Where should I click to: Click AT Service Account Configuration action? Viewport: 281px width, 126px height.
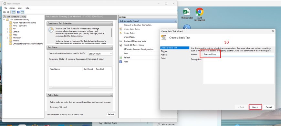pyautogui.click(x=138, y=49)
